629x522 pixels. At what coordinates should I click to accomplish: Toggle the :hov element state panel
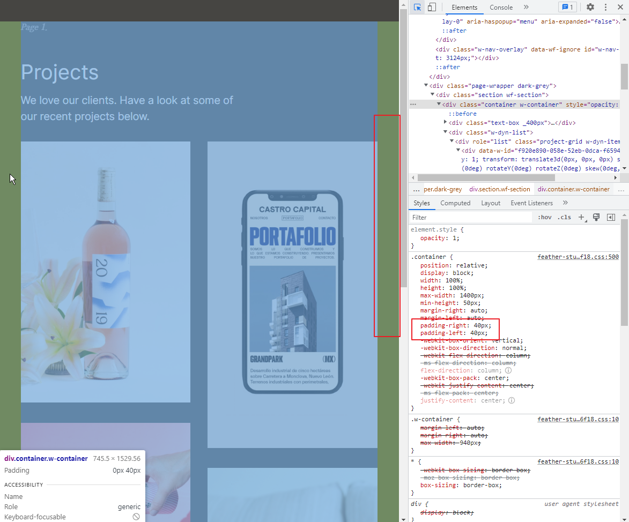click(544, 217)
